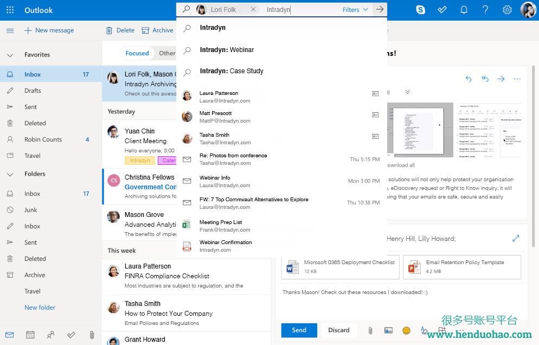The height and width of the screenshot is (345, 539).
Task: Select the Intradyn search suggestion
Action: (x=281, y=28)
